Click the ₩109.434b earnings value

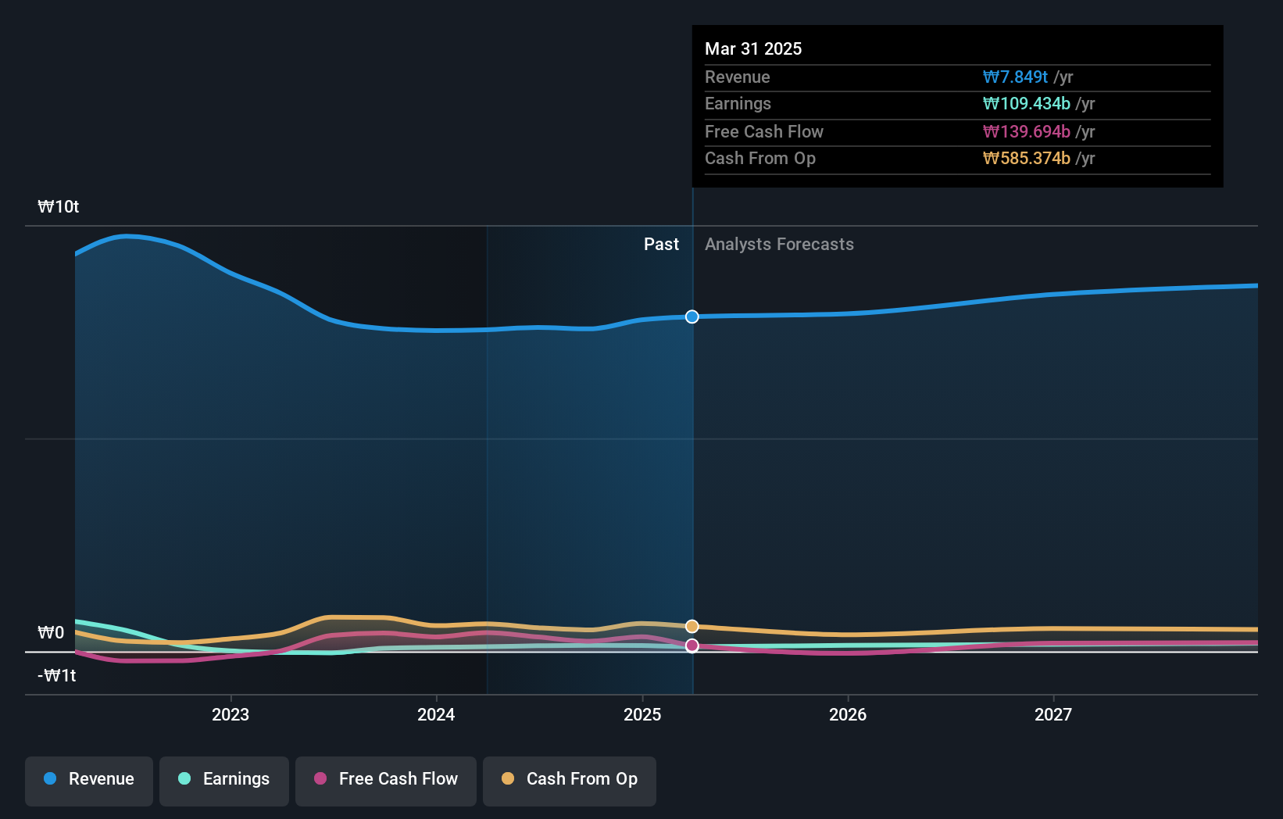coord(1026,103)
